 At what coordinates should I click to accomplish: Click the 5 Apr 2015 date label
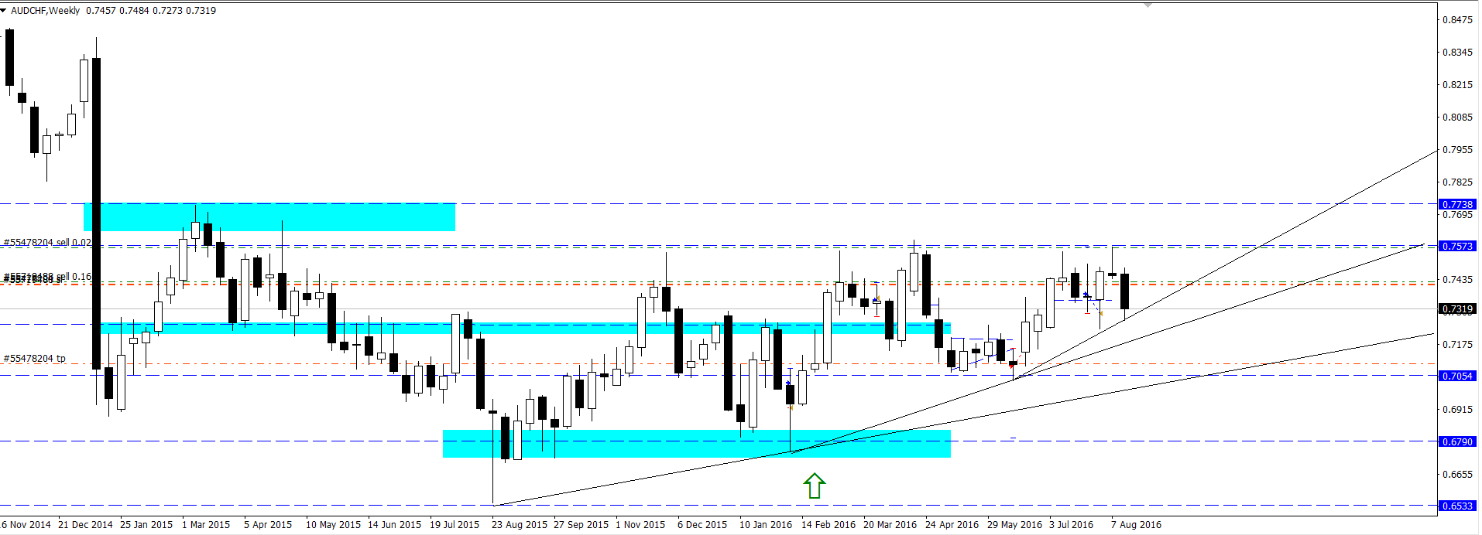[x=268, y=525]
